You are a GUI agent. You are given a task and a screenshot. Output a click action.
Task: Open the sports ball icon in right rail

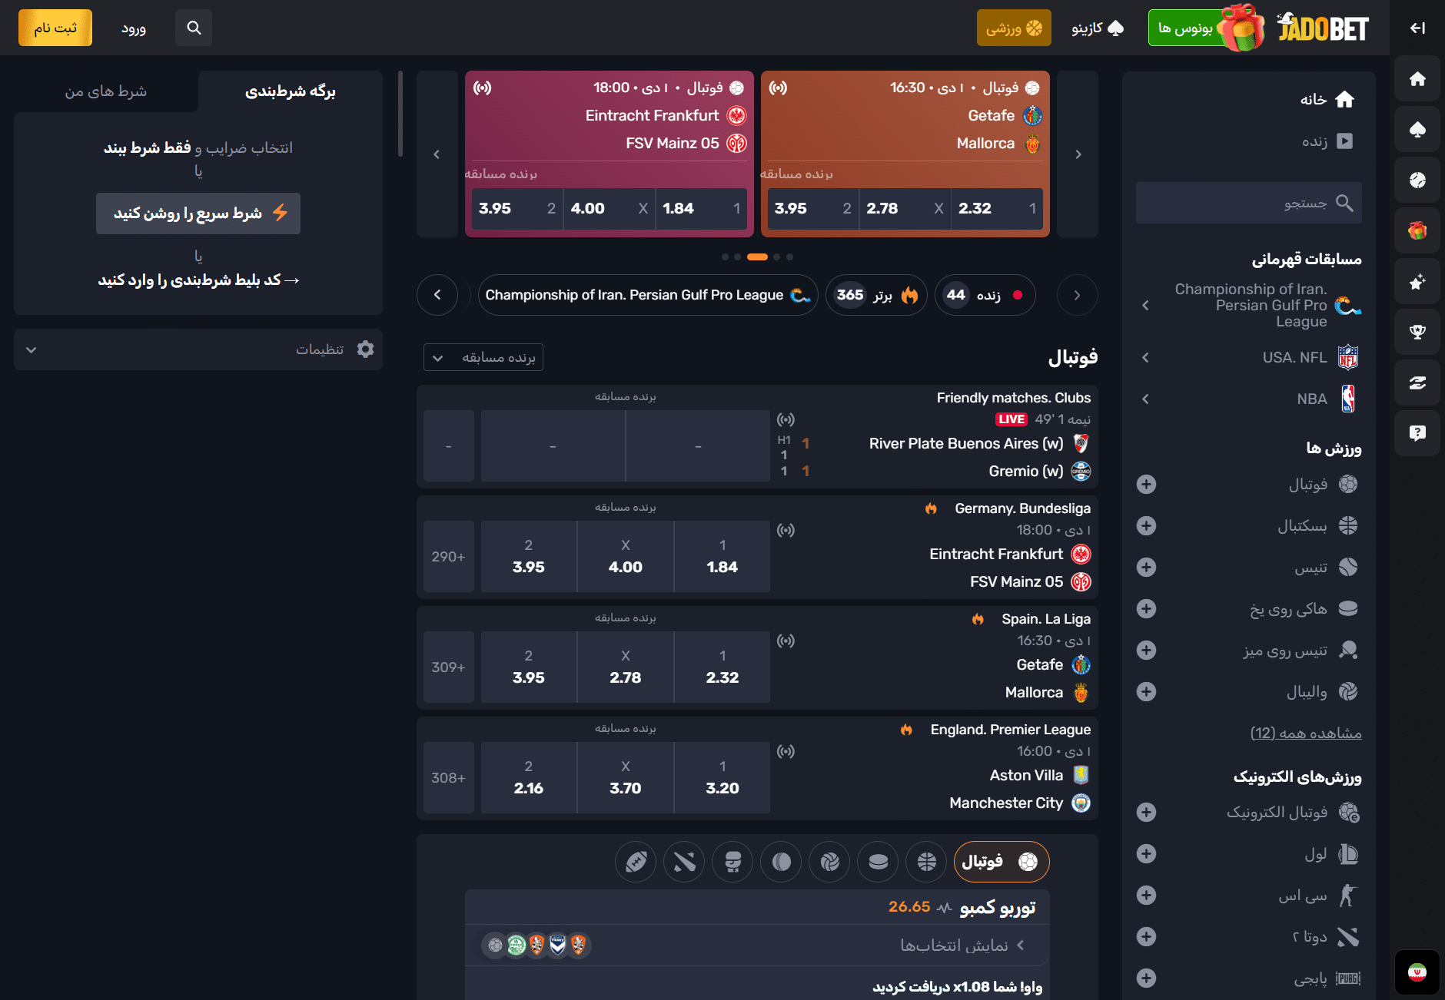[1417, 180]
